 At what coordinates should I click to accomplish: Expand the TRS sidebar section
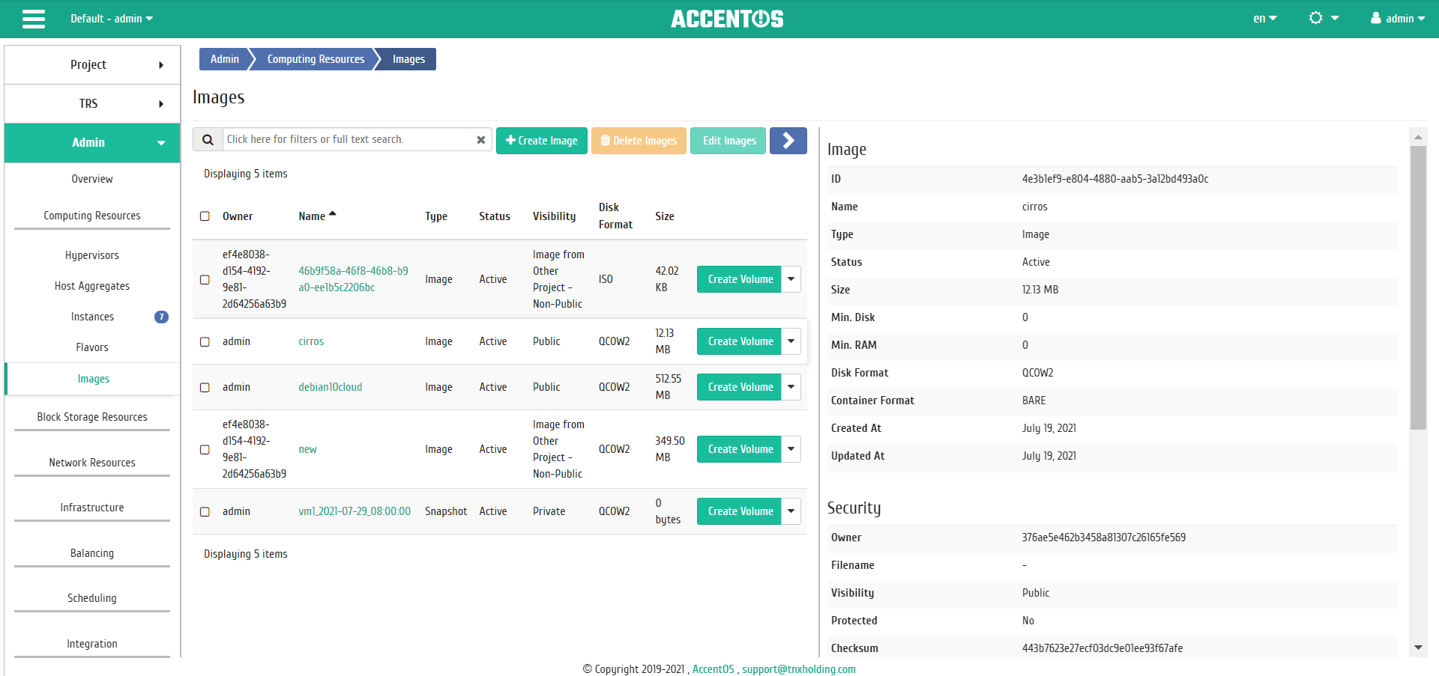92,103
